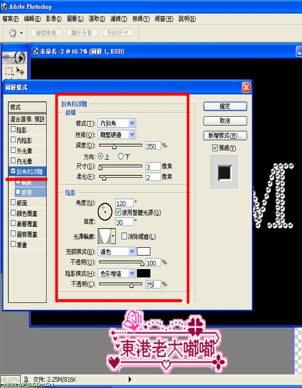
Task: Adjust the 柔化(F) slider handle
Action: [104, 178]
